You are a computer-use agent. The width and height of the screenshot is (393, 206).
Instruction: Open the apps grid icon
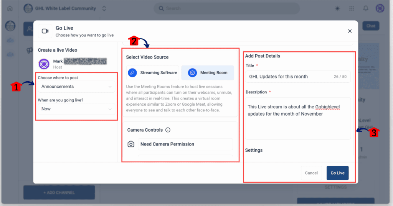coord(352,8)
